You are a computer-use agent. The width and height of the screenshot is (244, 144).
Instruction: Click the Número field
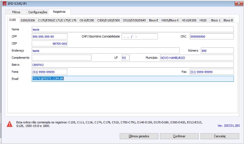pyautogui.click(x=217, y=51)
